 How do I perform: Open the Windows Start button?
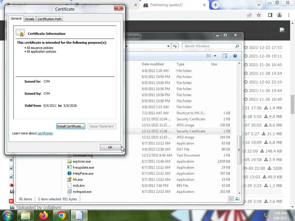(7, 215)
